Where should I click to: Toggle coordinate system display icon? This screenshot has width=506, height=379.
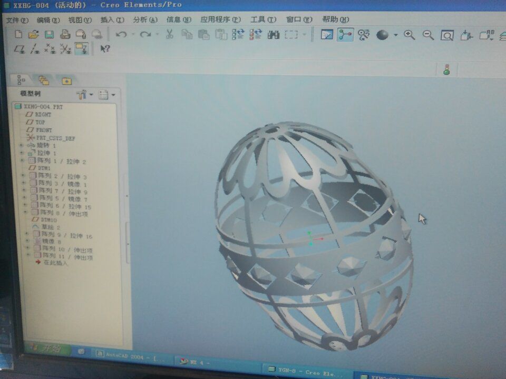pyautogui.click(x=65, y=49)
